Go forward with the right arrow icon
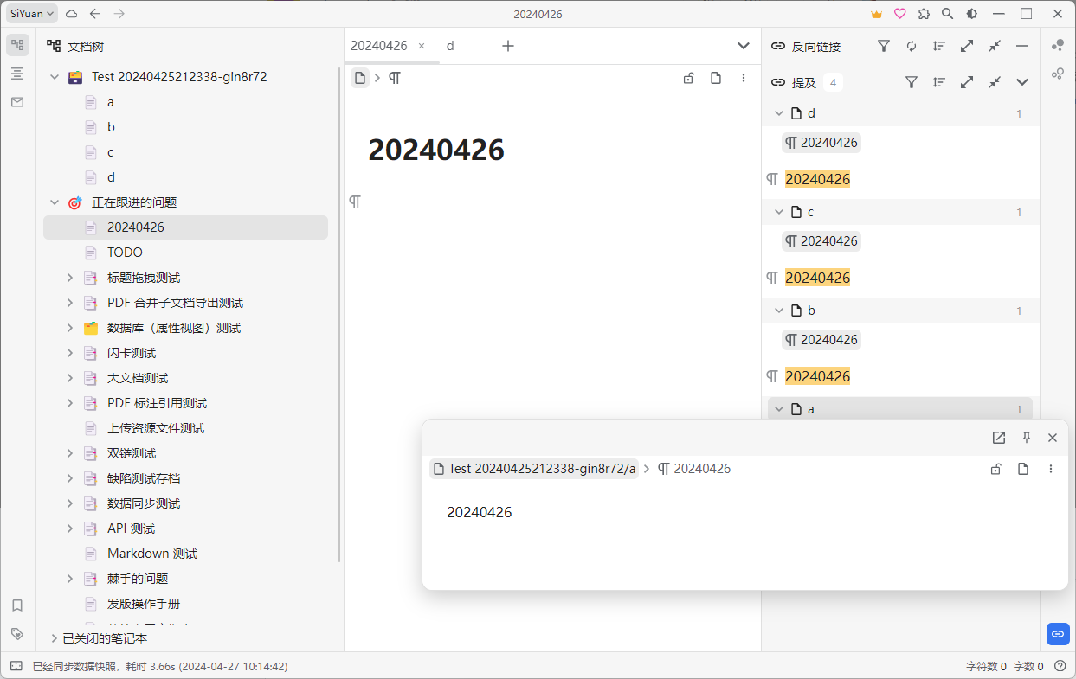Screen dimensions: 1076x679 pyautogui.click(x=119, y=14)
